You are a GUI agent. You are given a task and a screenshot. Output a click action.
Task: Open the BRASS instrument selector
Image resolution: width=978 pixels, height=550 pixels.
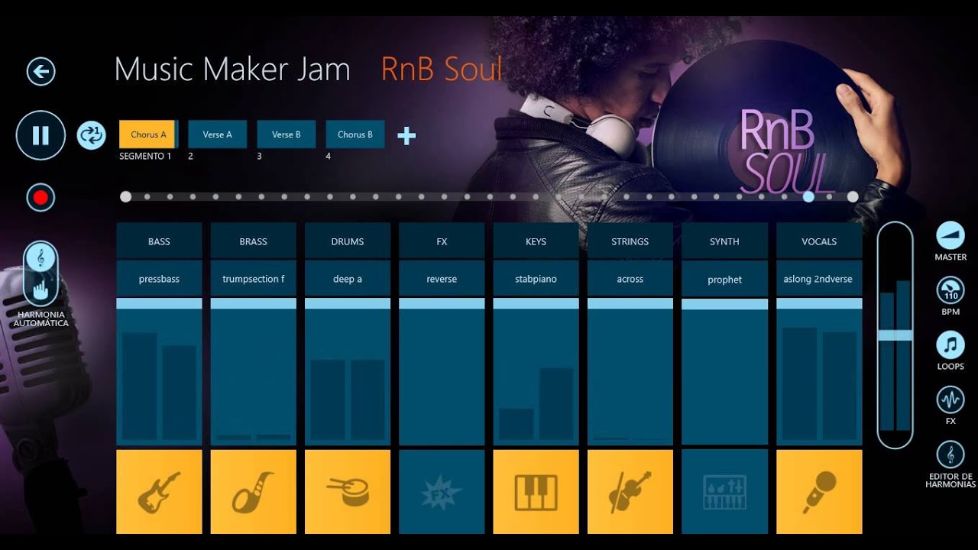click(x=253, y=241)
